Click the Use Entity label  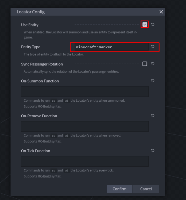point(30,25)
